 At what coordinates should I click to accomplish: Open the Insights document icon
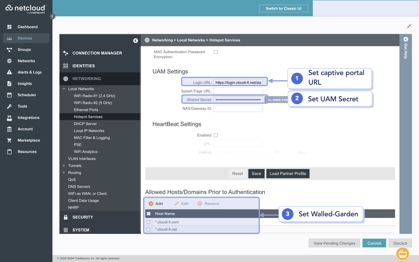point(9,84)
